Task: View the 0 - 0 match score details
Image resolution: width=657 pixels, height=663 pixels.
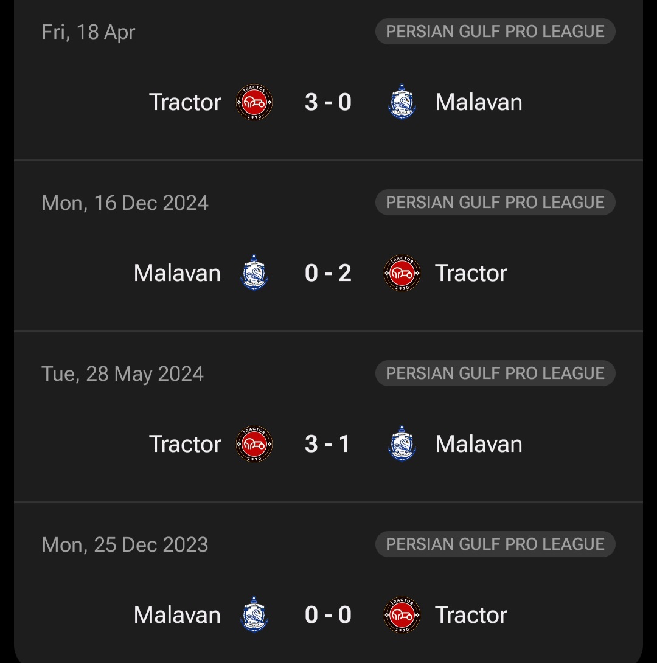Action: (328, 615)
